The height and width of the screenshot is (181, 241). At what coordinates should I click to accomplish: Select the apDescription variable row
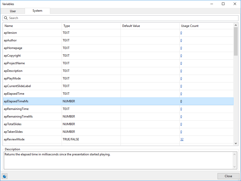pos(118,71)
